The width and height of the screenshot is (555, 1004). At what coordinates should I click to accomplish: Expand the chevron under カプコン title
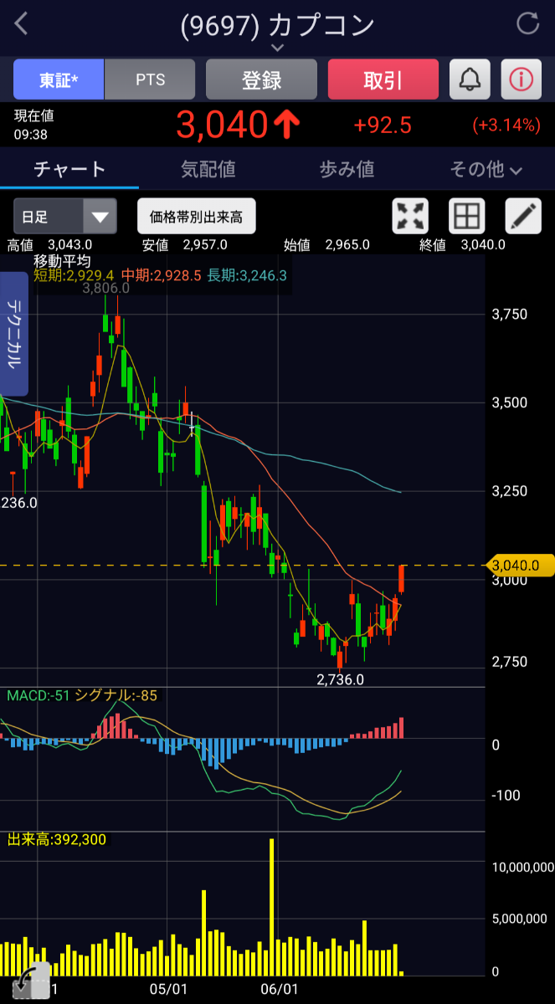278,49
